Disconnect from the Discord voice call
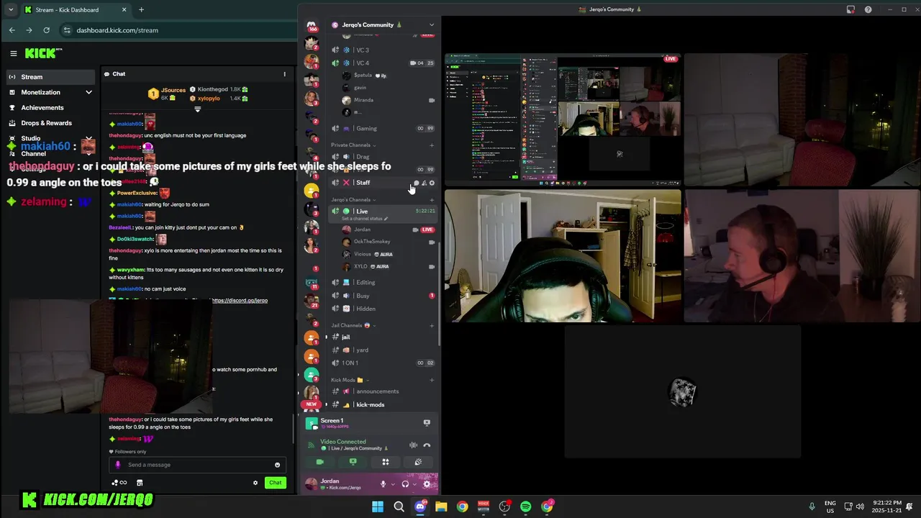The image size is (921, 518). point(427,445)
